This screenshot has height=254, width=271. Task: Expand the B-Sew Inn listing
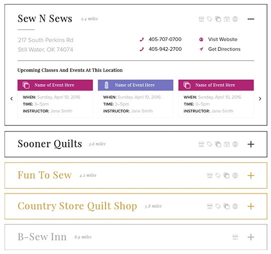click(x=251, y=237)
